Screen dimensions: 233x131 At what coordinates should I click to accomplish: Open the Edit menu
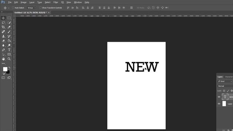16,3
